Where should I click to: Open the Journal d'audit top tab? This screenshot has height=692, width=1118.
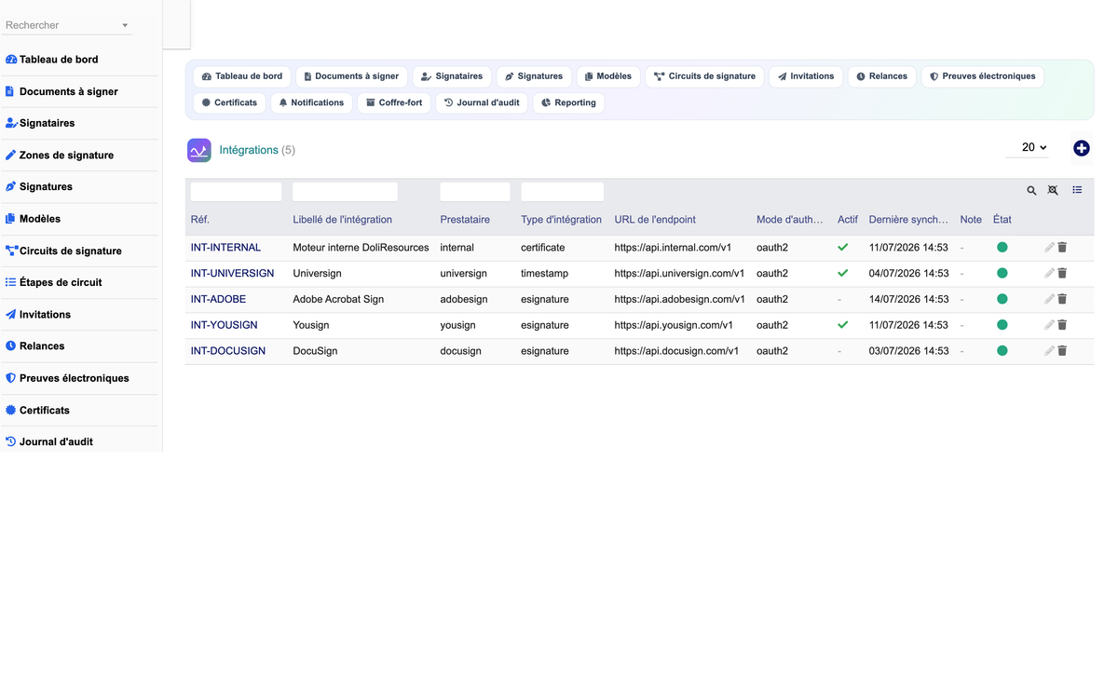(483, 102)
